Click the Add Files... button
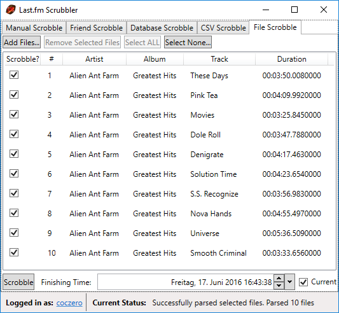The width and height of the screenshot is (339, 313). (x=22, y=42)
